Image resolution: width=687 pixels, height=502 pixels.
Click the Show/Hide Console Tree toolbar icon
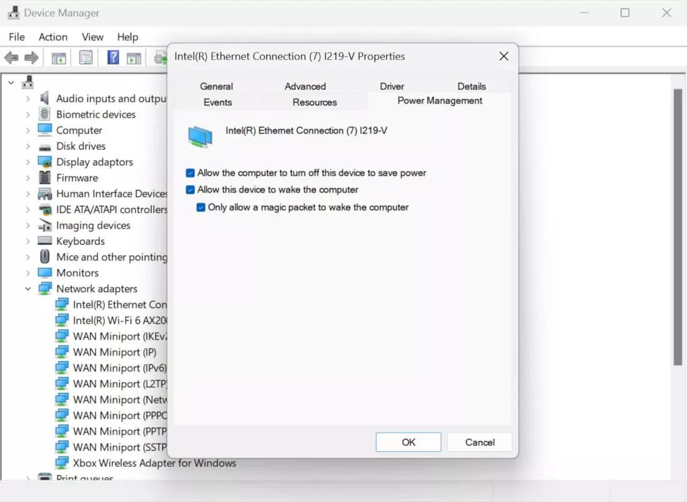[59, 58]
